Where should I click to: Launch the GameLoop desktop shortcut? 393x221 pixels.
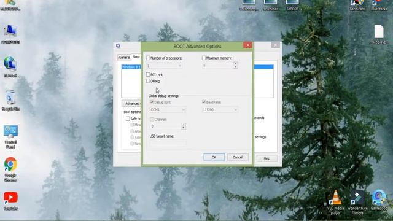coord(379,200)
